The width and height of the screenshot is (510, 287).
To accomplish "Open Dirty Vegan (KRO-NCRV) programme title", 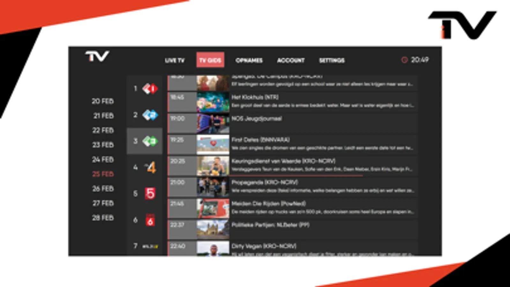I will 264,246.
